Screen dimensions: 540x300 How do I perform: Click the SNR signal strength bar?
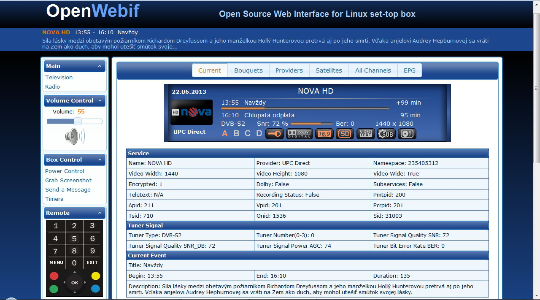click(x=312, y=124)
